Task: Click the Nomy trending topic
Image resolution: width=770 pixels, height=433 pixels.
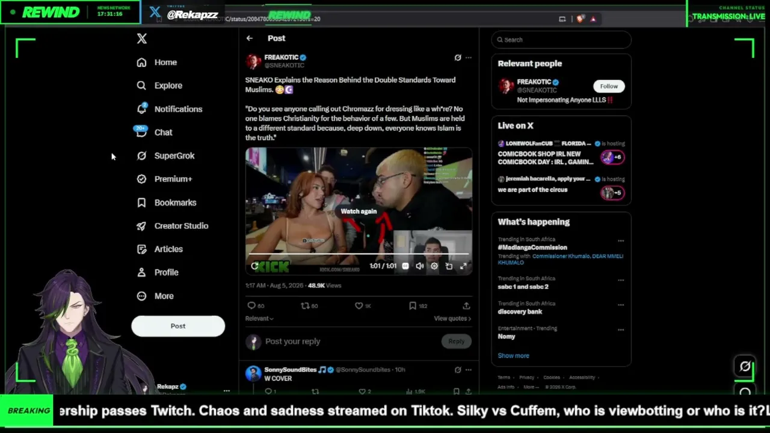Action: [507, 337]
